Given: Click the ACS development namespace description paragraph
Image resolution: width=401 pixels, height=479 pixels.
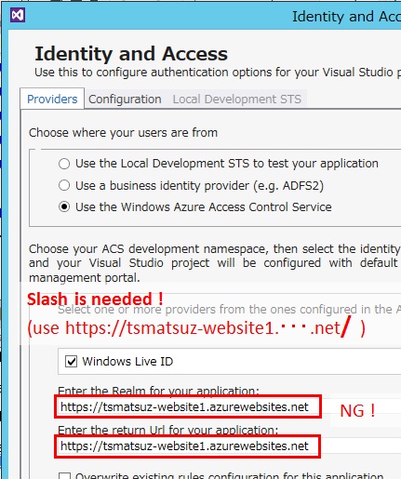Looking at the screenshot, I should [215, 263].
